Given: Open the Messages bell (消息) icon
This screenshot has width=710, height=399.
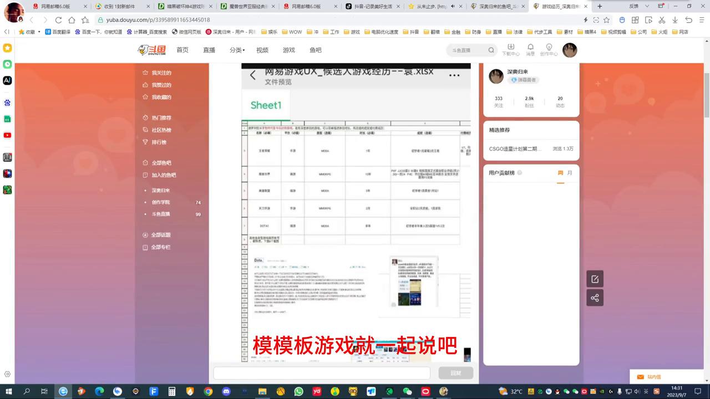Looking at the screenshot, I should pyautogui.click(x=530, y=49).
